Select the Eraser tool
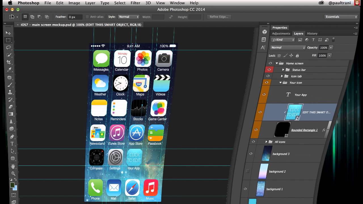 coord(11,107)
